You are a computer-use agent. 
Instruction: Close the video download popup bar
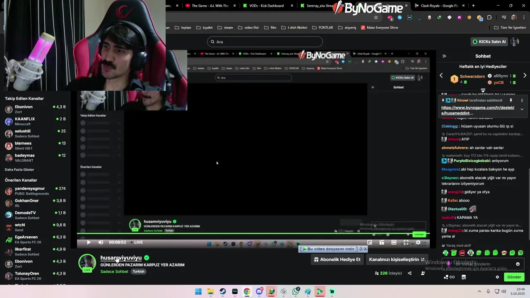(x=365, y=249)
